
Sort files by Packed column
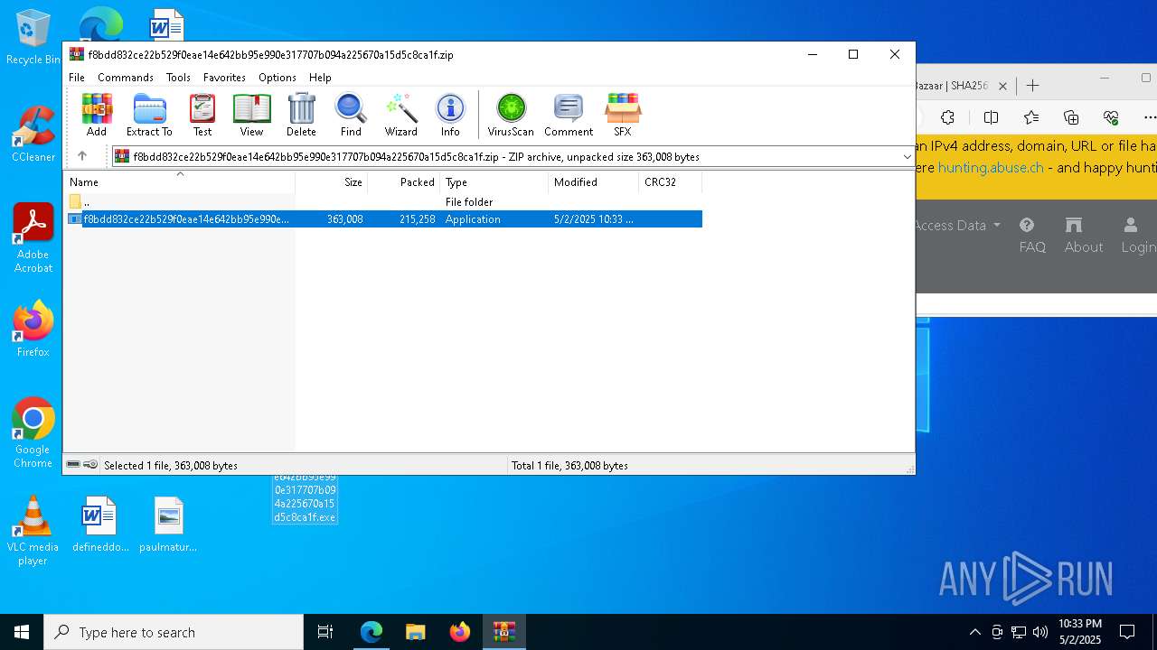tap(404, 182)
